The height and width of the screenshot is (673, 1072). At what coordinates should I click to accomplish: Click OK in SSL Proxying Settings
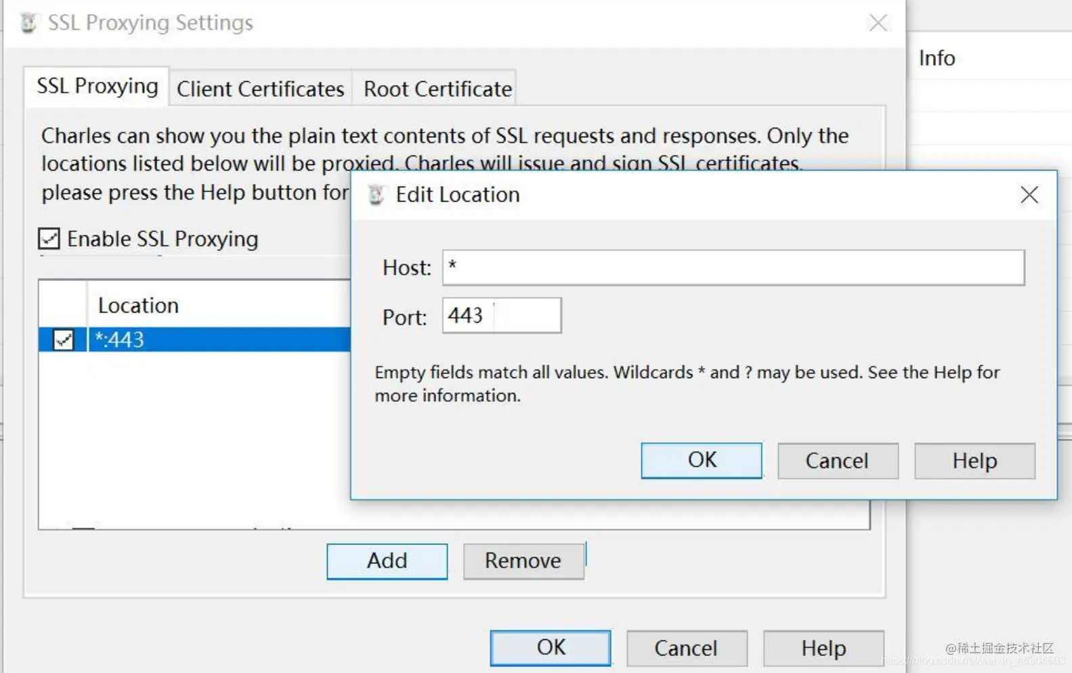pyautogui.click(x=551, y=648)
